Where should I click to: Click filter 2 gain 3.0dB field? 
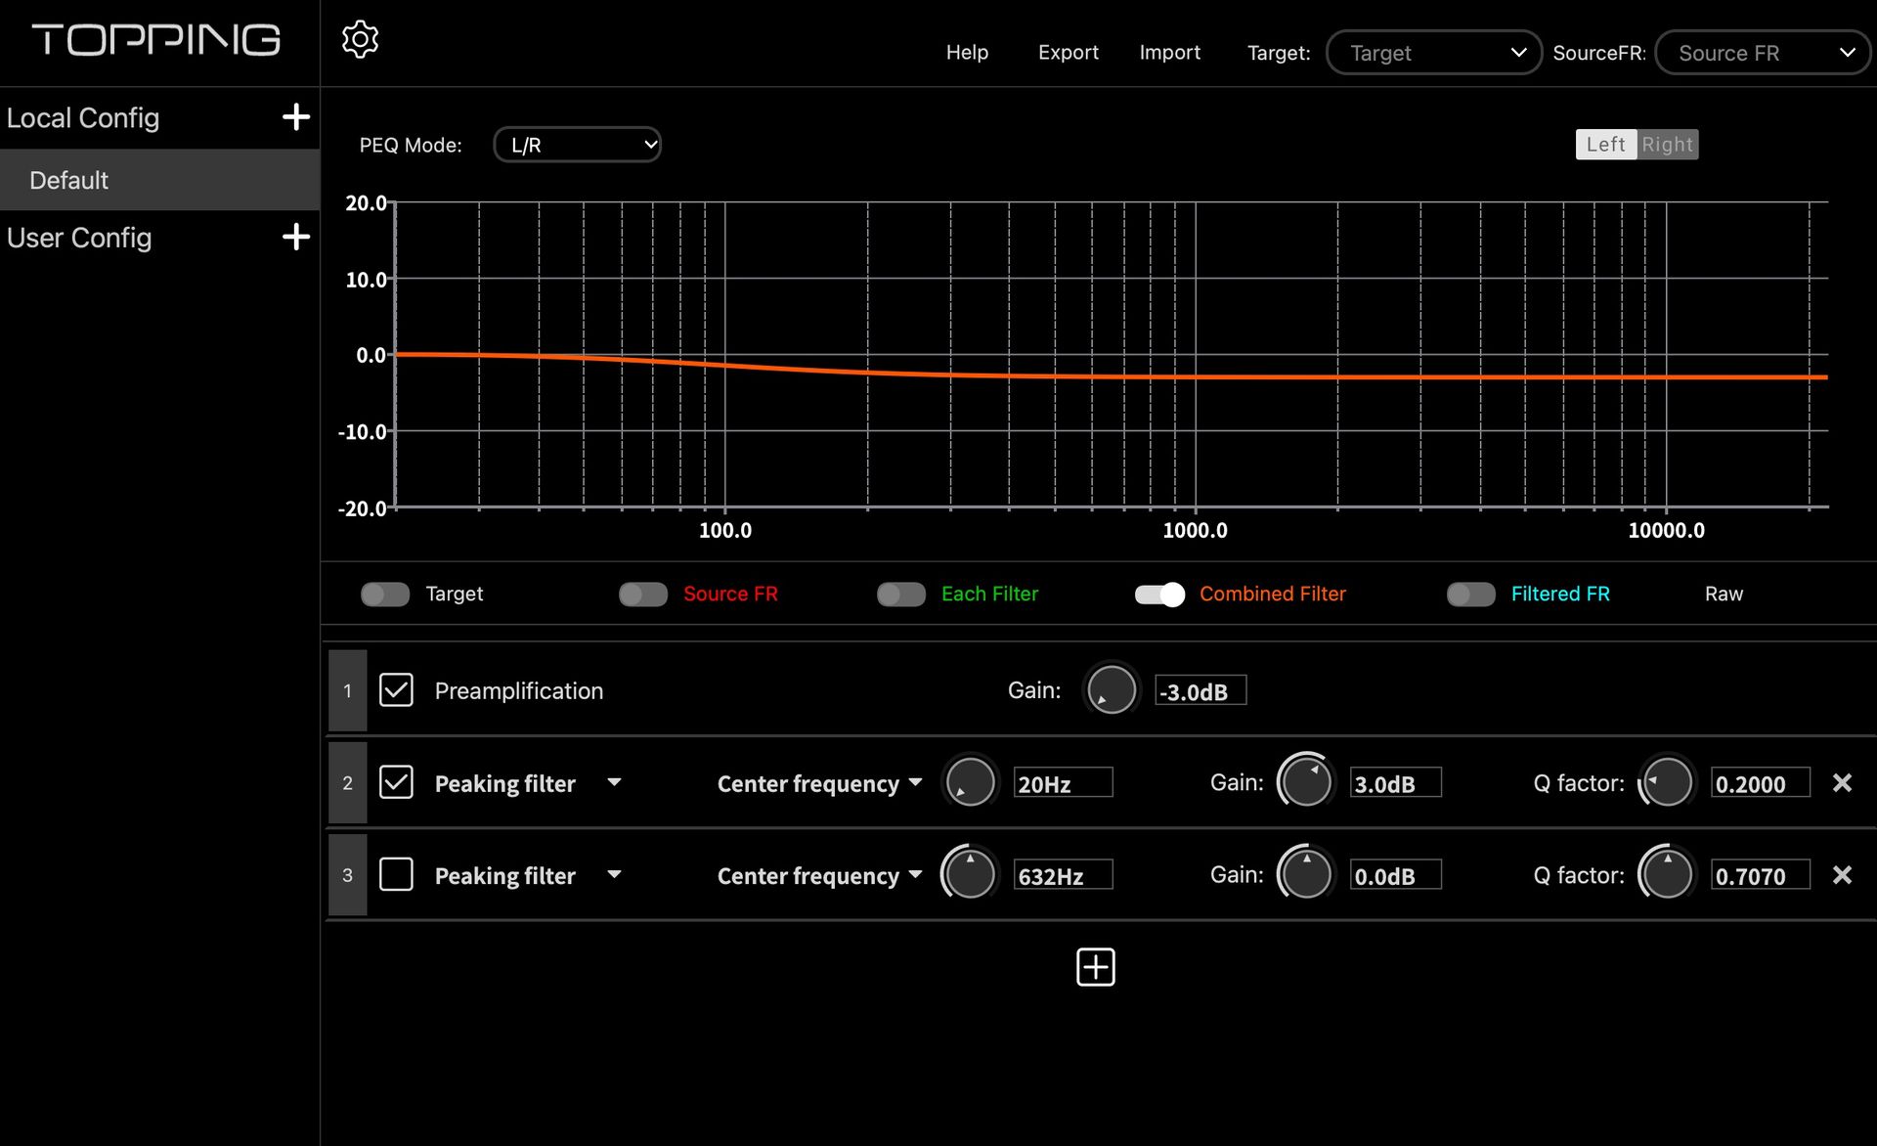1395,782
